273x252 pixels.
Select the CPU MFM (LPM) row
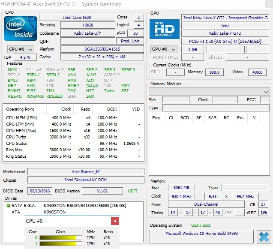click(73, 118)
